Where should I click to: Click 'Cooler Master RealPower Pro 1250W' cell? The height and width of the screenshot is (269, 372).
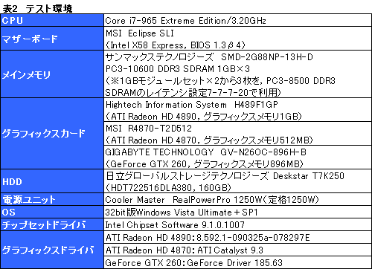[237, 200]
